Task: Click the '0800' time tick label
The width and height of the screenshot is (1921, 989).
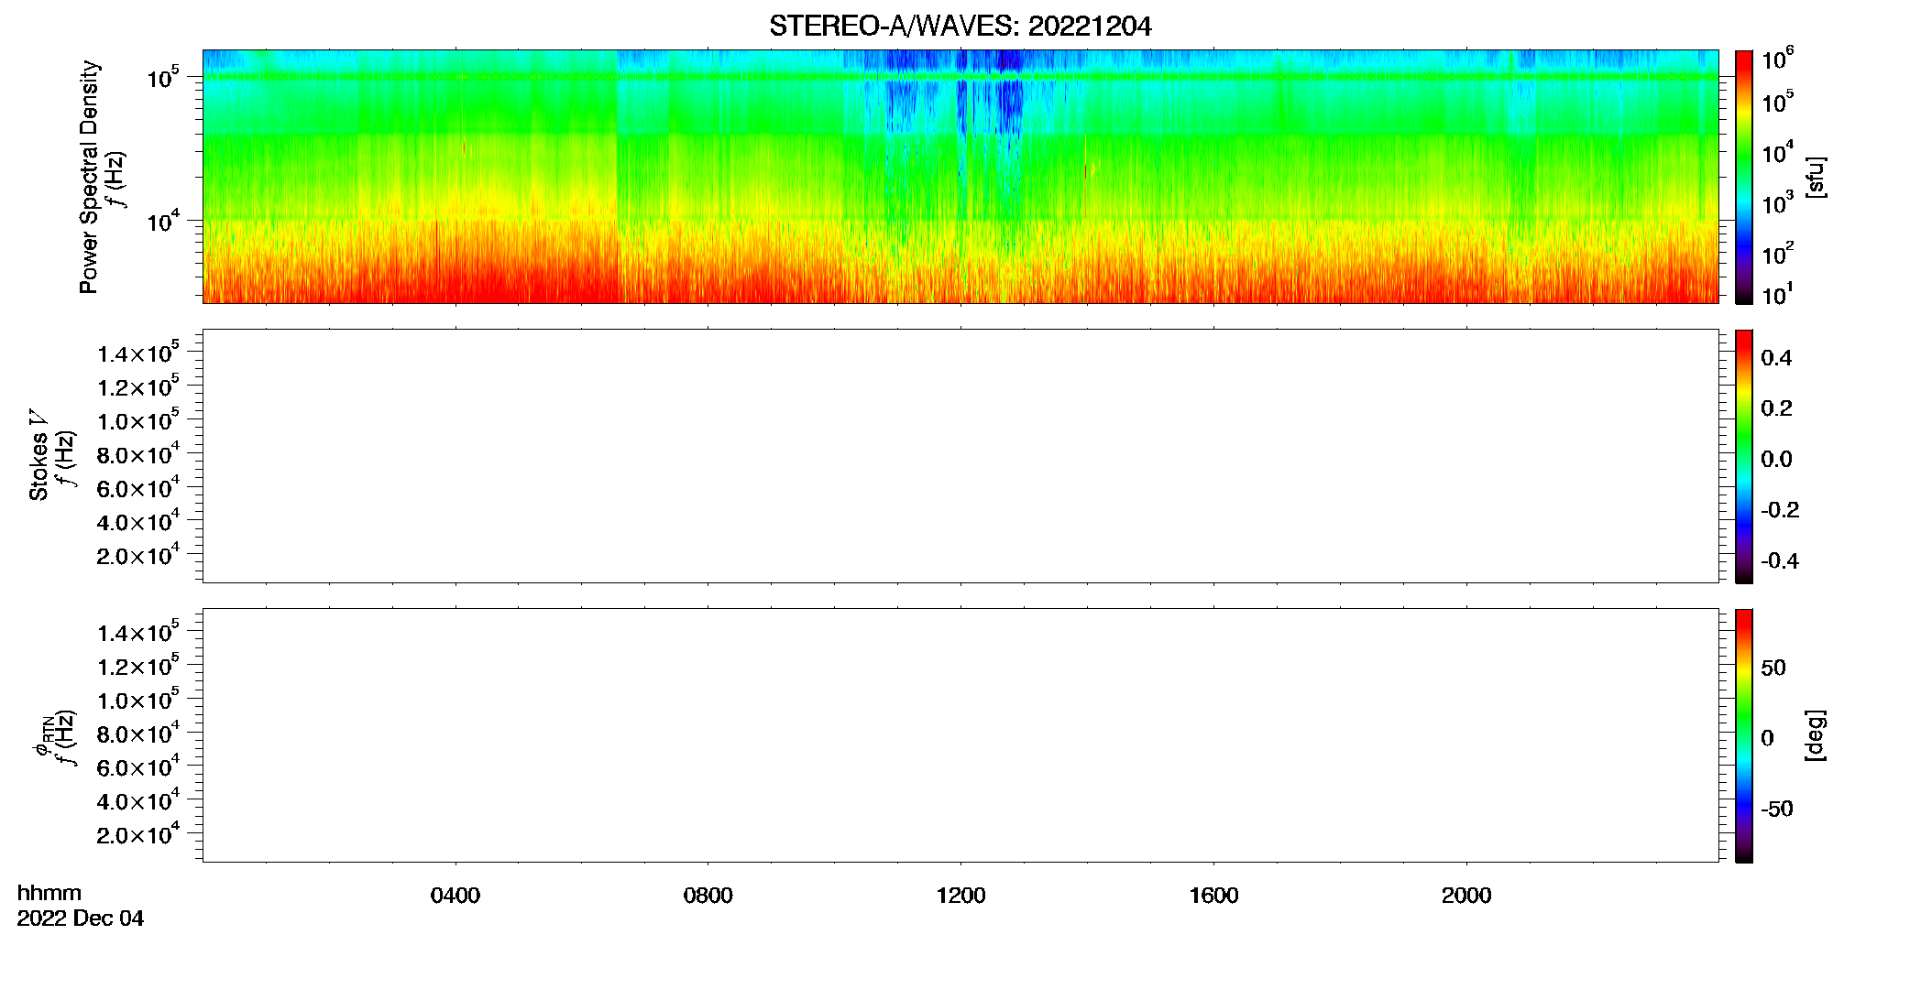Action: pos(708,896)
